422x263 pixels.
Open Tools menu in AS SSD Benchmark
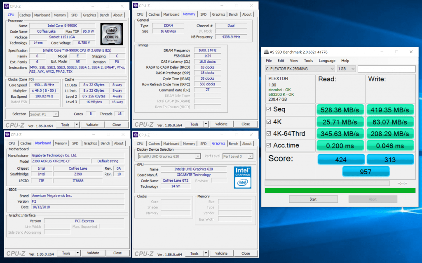pyautogui.click(x=308, y=61)
